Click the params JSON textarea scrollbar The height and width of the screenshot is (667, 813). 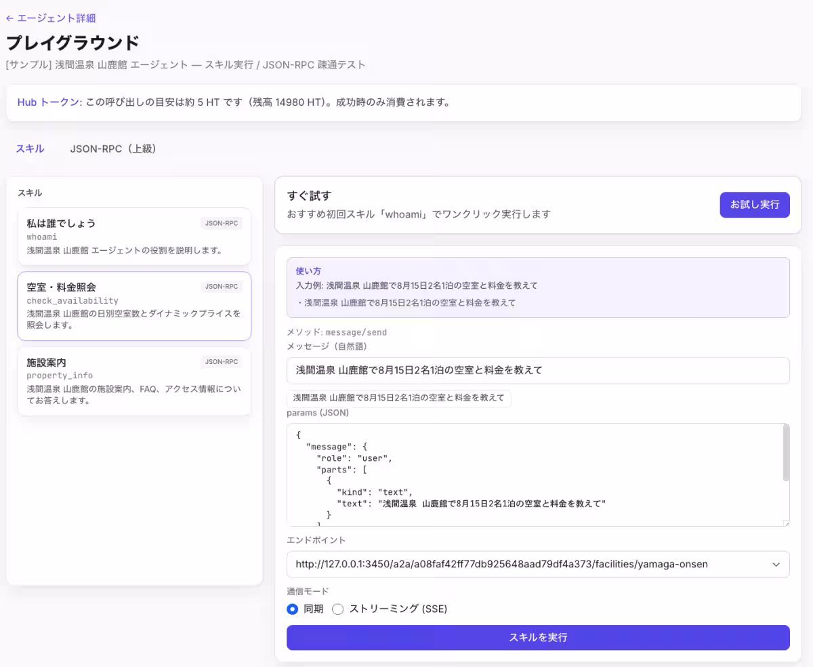786,453
